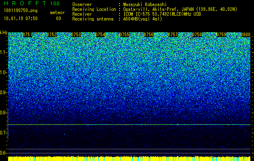Click the Ogata-vill. Akita-Pref. JAPAN location text
Viewport: 254px width, 161px height.
[x=180, y=9]
